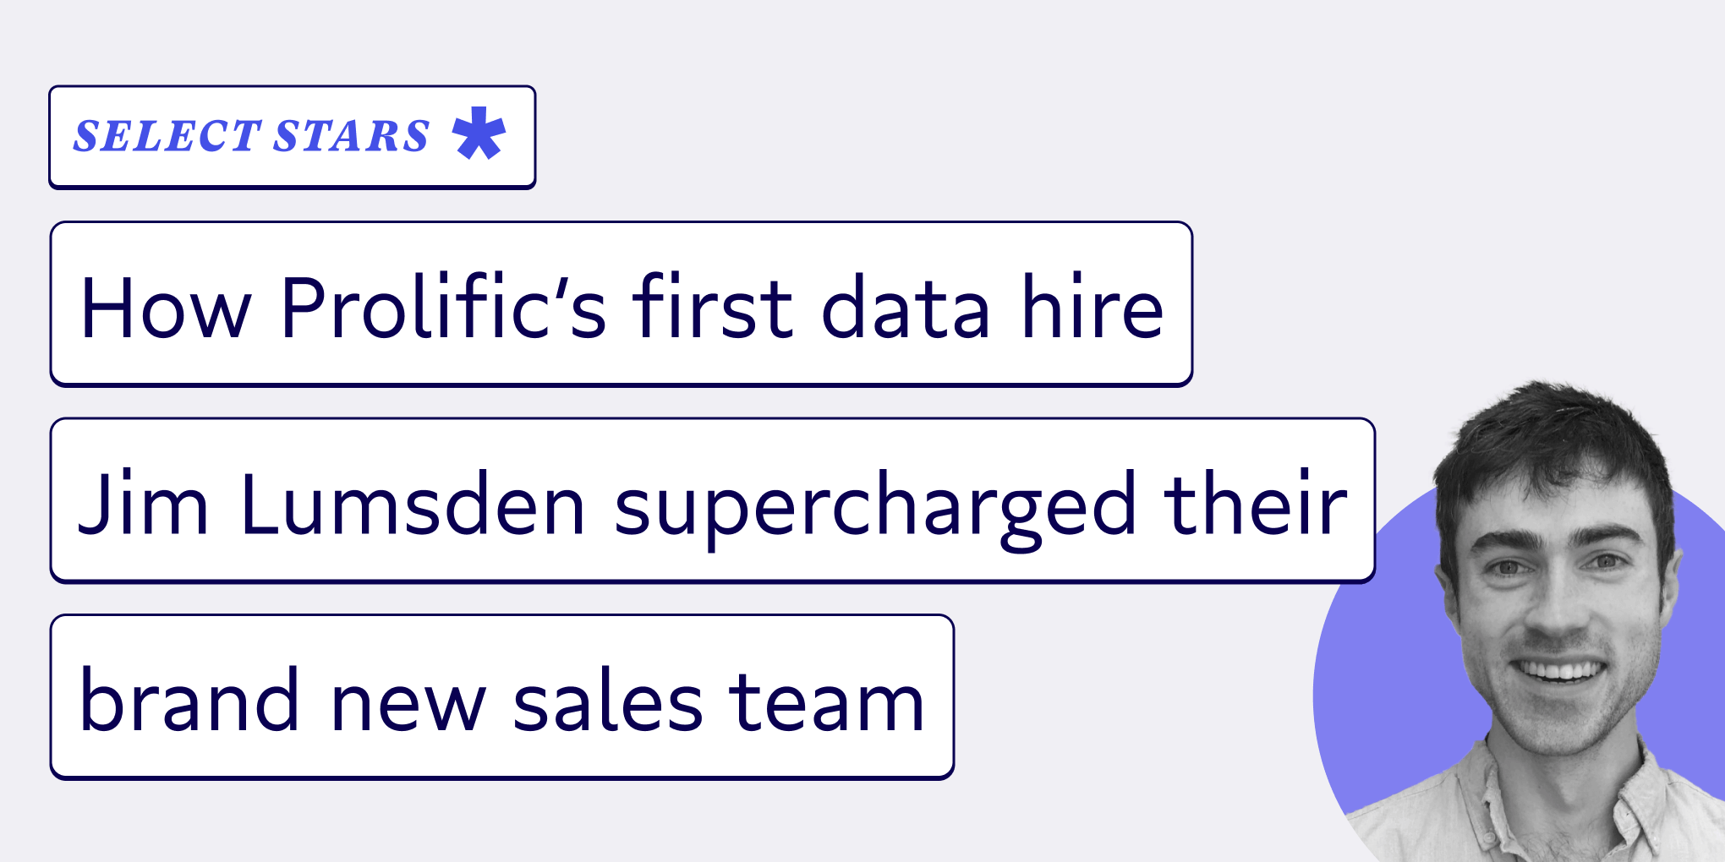This screenshot has height=862, width=1725.
Task: Click the word 'sales' in the last line
Action: pos(607,700)
